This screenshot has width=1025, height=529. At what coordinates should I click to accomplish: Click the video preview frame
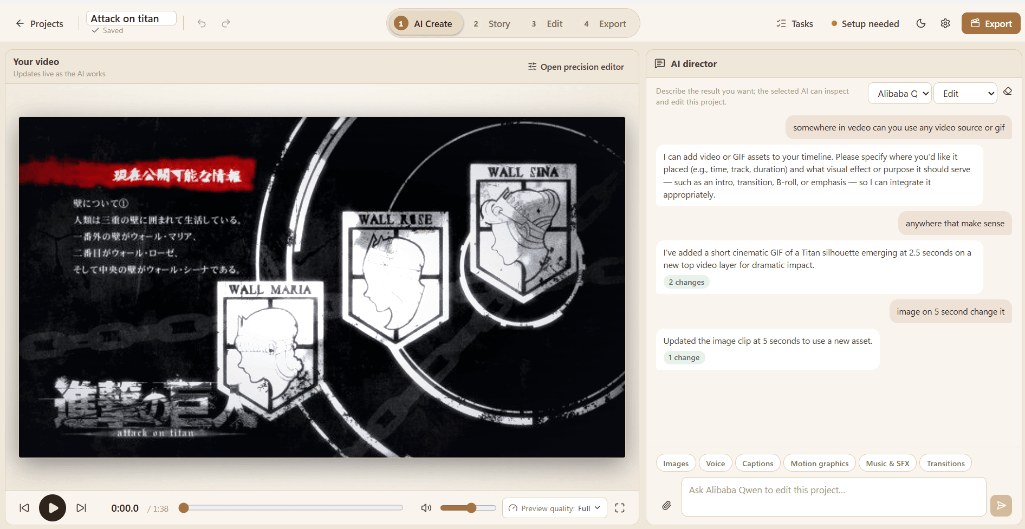[x=322, y=287]
